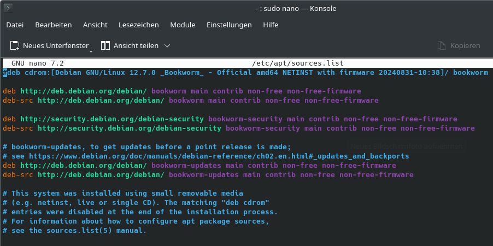This screenshot has width=493, height=246.
Task: Open the Module menu
Action: [x=183, y=25]
